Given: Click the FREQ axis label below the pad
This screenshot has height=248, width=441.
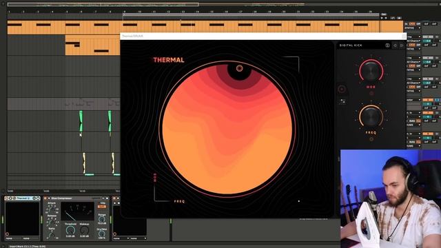Looking at the screenshot, I should pyautogui.click(x=179, y=201).
